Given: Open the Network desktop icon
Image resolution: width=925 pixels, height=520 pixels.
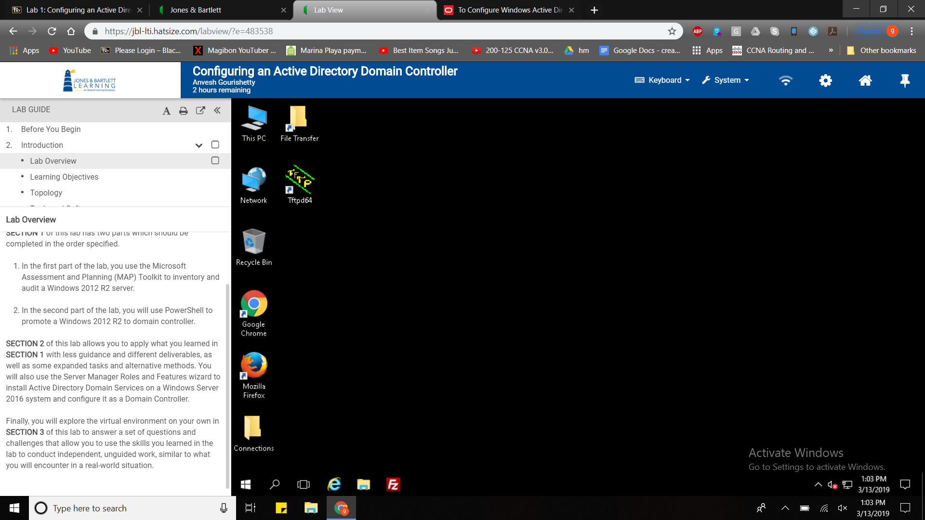Looking at the screenshot, I should [x=253, y=186].
